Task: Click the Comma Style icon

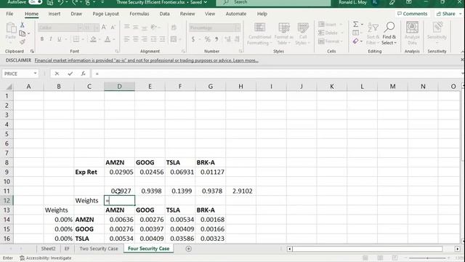Action: point(217,39)
